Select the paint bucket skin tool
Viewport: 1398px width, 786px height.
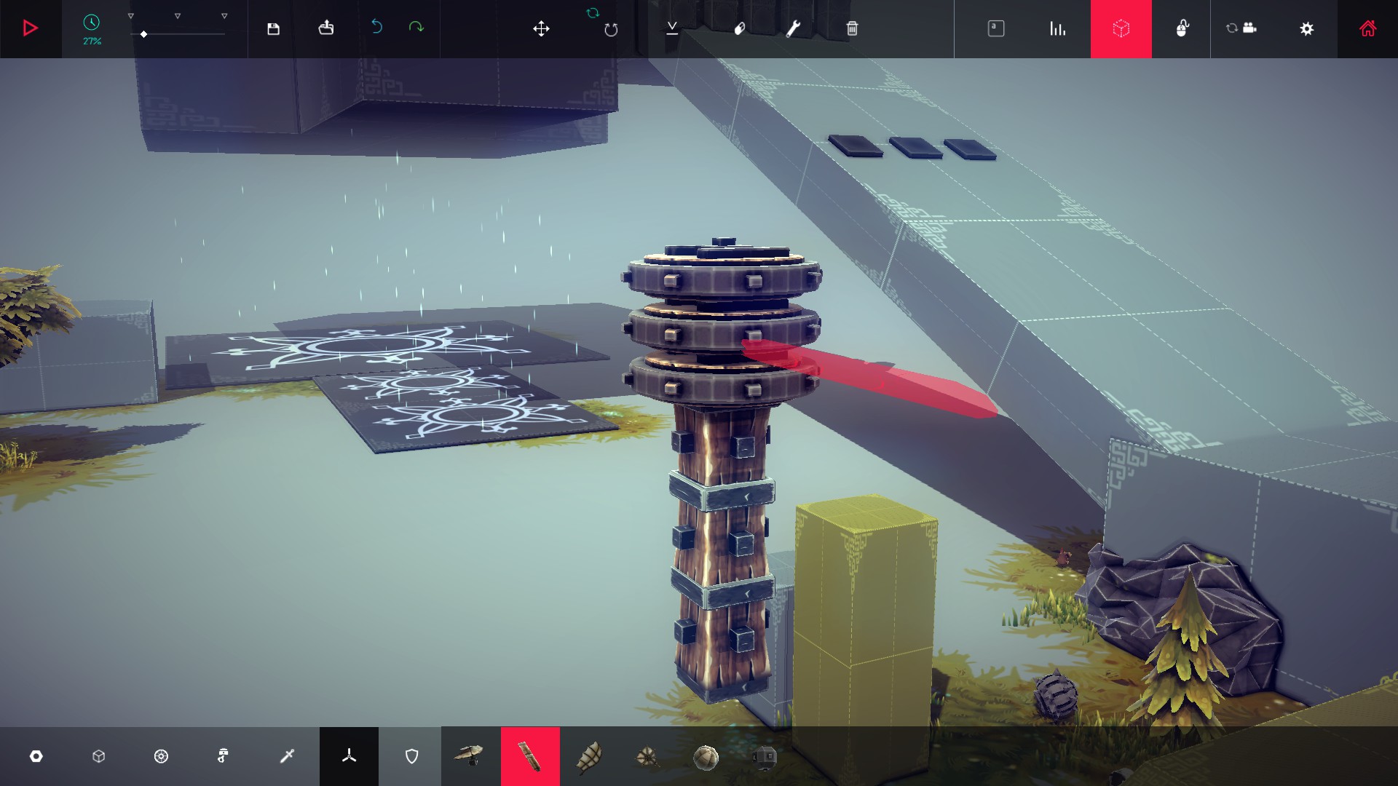(739, 28)
